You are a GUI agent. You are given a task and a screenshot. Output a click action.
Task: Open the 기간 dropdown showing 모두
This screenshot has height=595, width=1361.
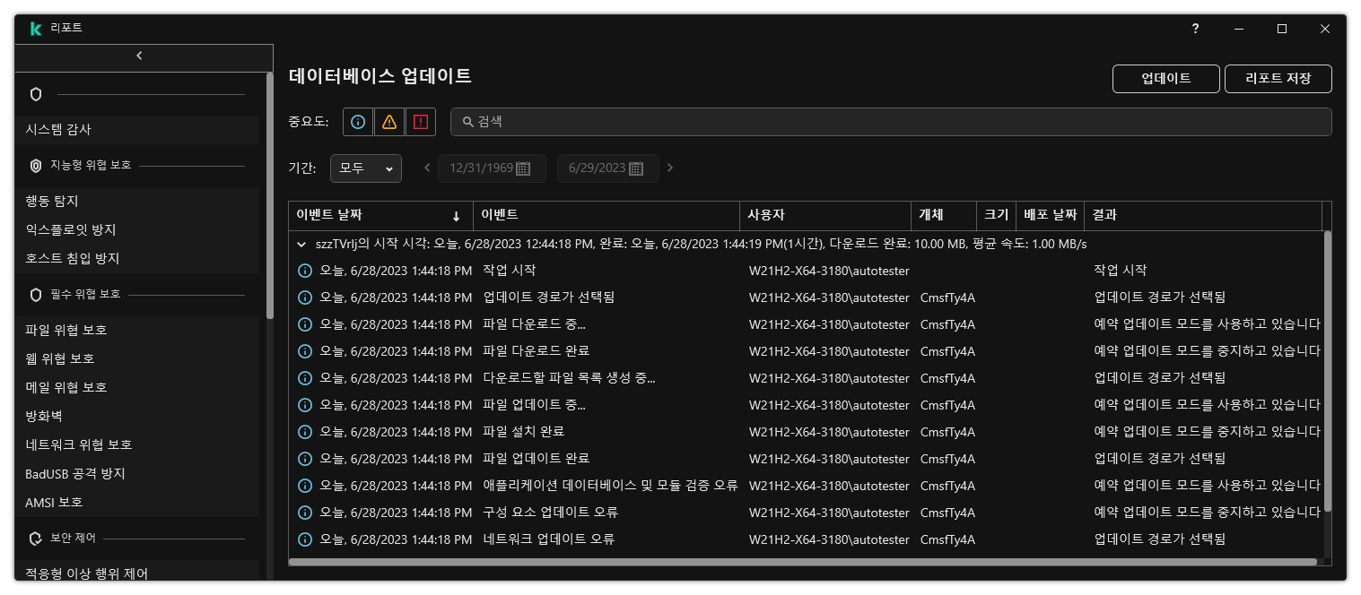365,168
